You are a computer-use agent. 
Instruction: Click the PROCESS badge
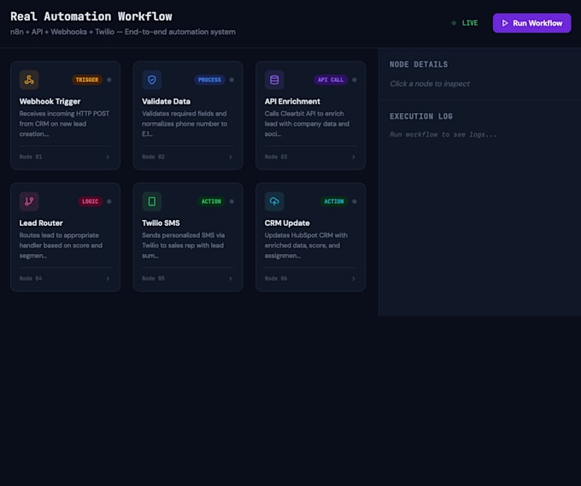[x=209, y=80]
